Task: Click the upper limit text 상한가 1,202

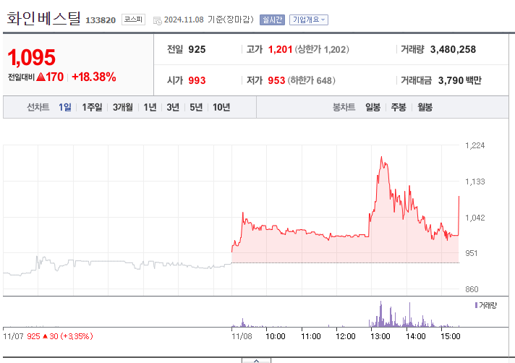Action: [322, 50]
